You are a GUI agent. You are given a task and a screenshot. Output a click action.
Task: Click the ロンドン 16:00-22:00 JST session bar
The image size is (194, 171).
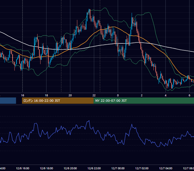click(58, 101)
